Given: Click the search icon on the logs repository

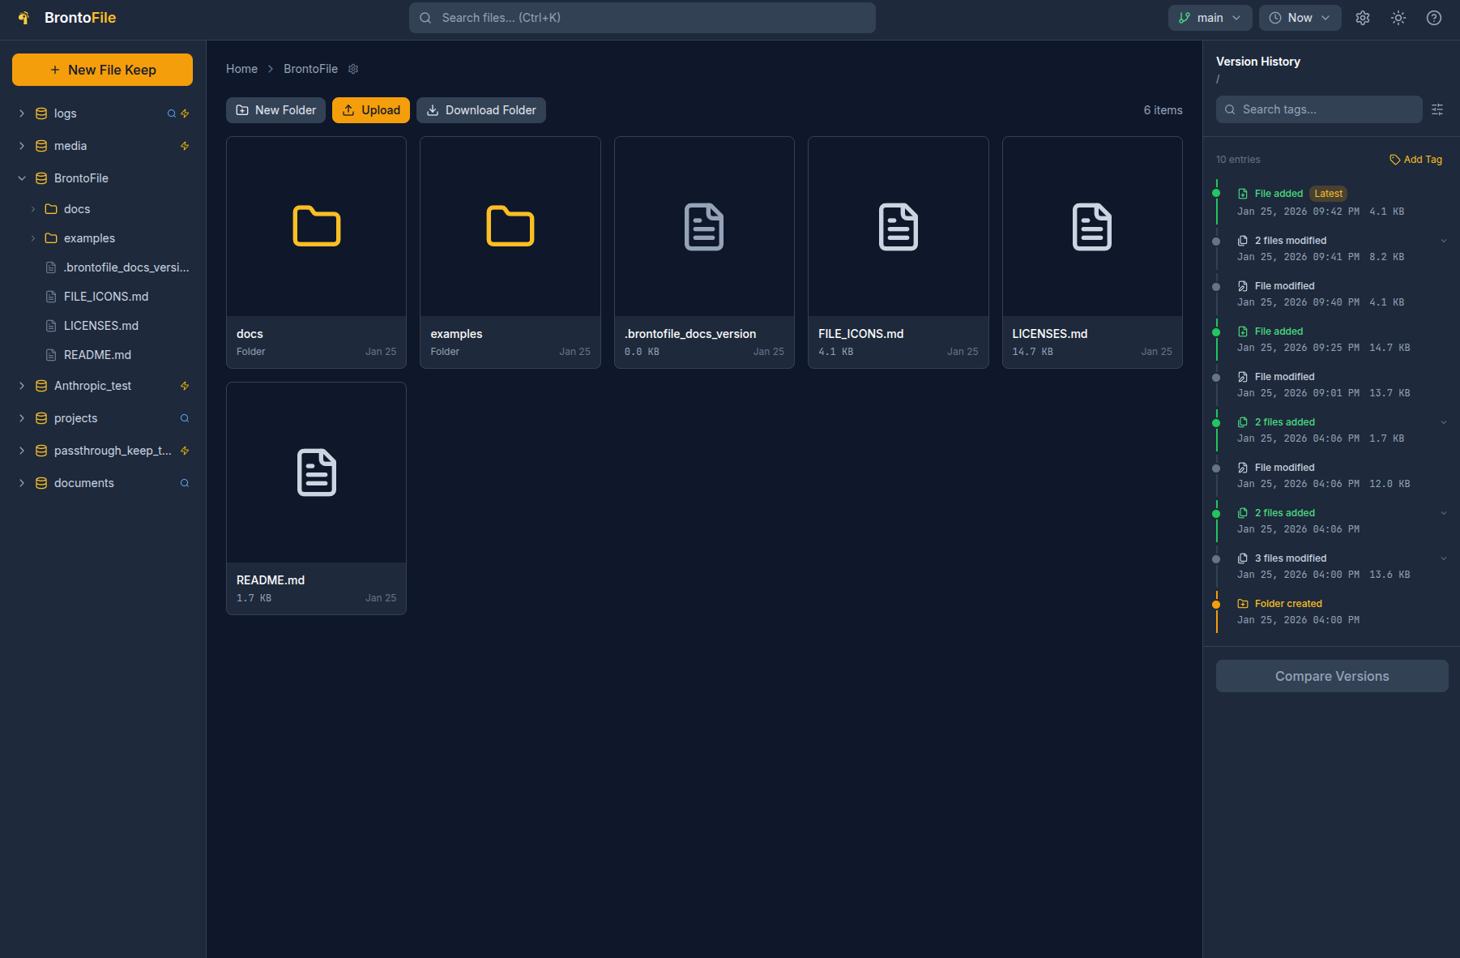Looking at the screenshot, I should (170, 113).
